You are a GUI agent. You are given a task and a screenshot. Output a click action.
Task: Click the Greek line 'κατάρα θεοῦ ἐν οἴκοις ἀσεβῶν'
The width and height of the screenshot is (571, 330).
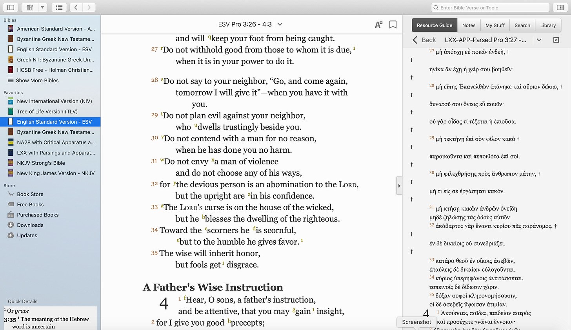pyautogui.click(x=475, y=261)
